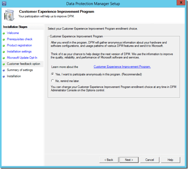Click the green bullet beside Customer feedback option
This screenshot has height=169, width=188.
4,64
